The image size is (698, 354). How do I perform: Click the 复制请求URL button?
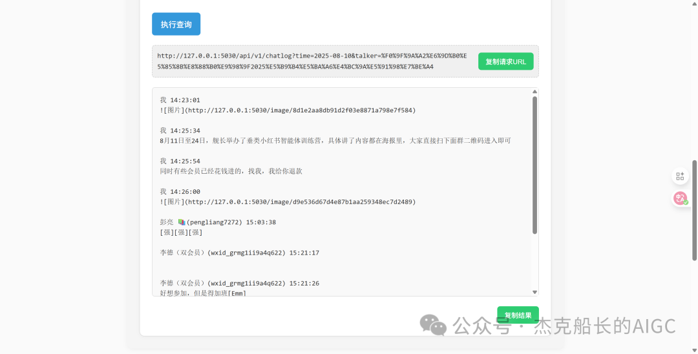point(505,61)
